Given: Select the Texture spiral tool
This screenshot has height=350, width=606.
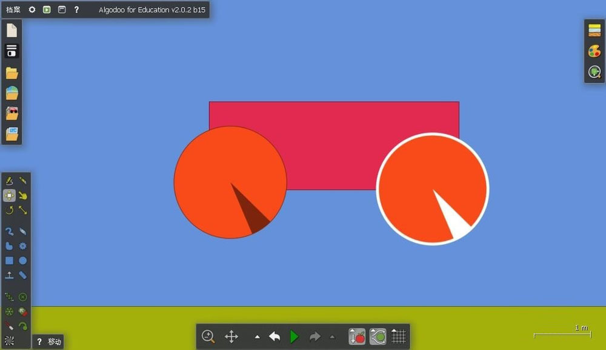Looking at the screenshot, I should pyautogui.click(x=9, y=341).
